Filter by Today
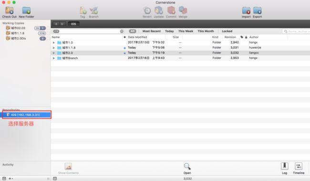This screenshot has height=181, width=310. click(x=169, y=31)
